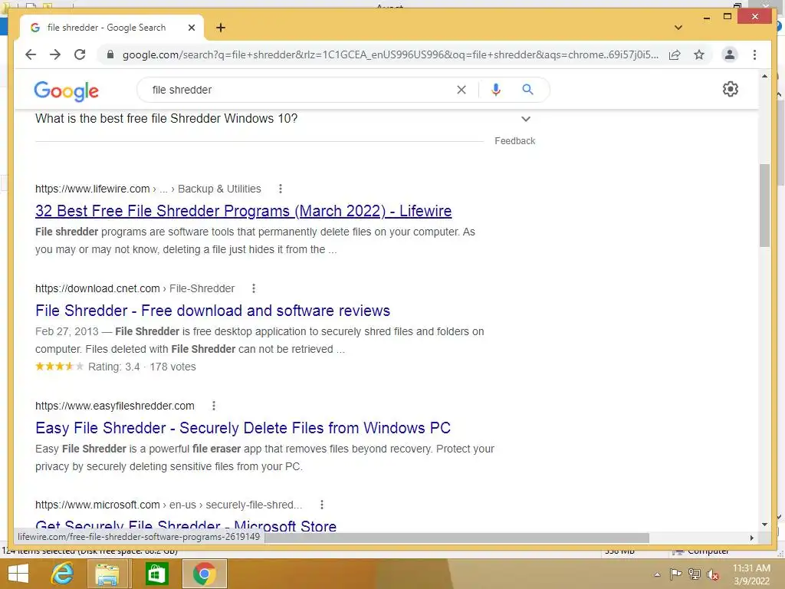Click the vertical page scrollbar thumb
This screenshot has width=785, height=589.
[764, 206]
